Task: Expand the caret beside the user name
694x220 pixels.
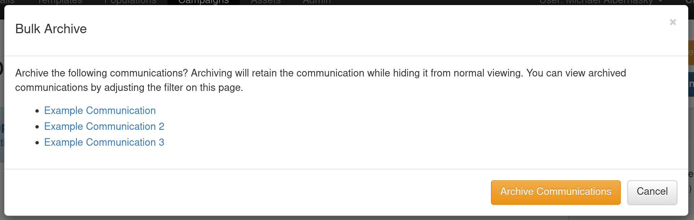Action: coord(660,1)
